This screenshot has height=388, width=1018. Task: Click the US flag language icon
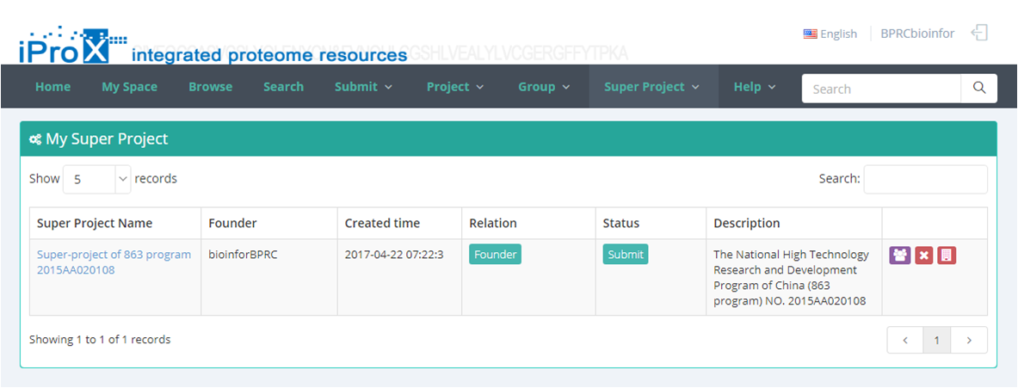811,34
